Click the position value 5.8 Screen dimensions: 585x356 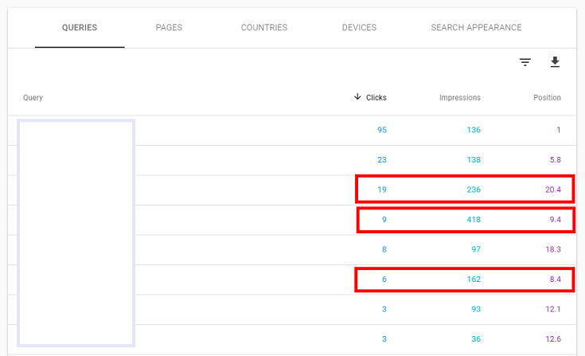556,160
